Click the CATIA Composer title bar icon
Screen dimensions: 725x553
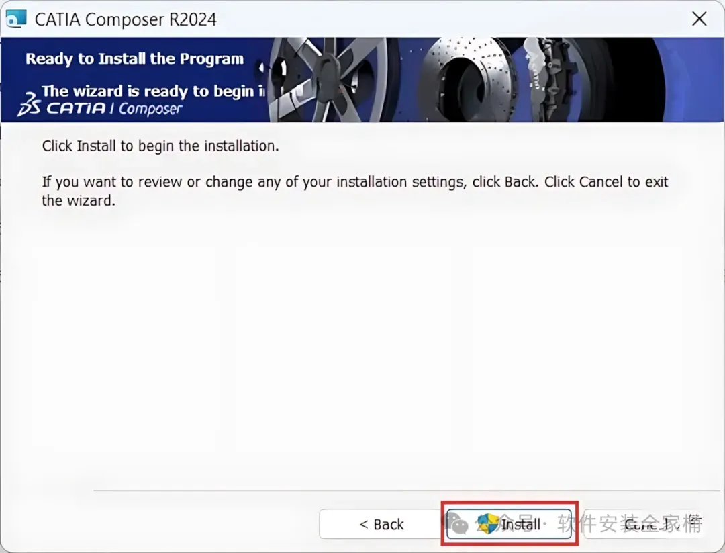tap(15, 19)
